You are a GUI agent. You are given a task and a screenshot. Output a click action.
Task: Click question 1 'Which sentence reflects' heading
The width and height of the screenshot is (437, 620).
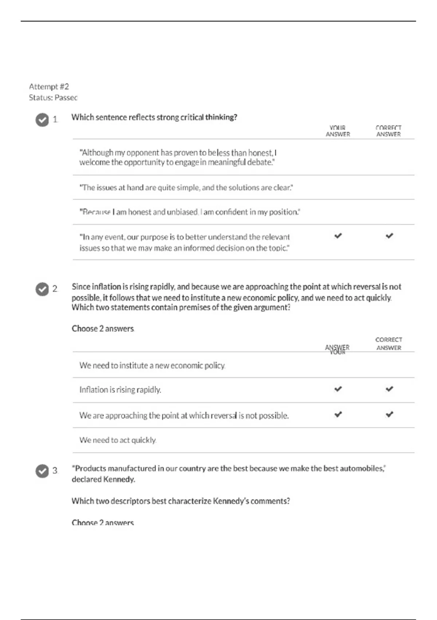[154, 117]
